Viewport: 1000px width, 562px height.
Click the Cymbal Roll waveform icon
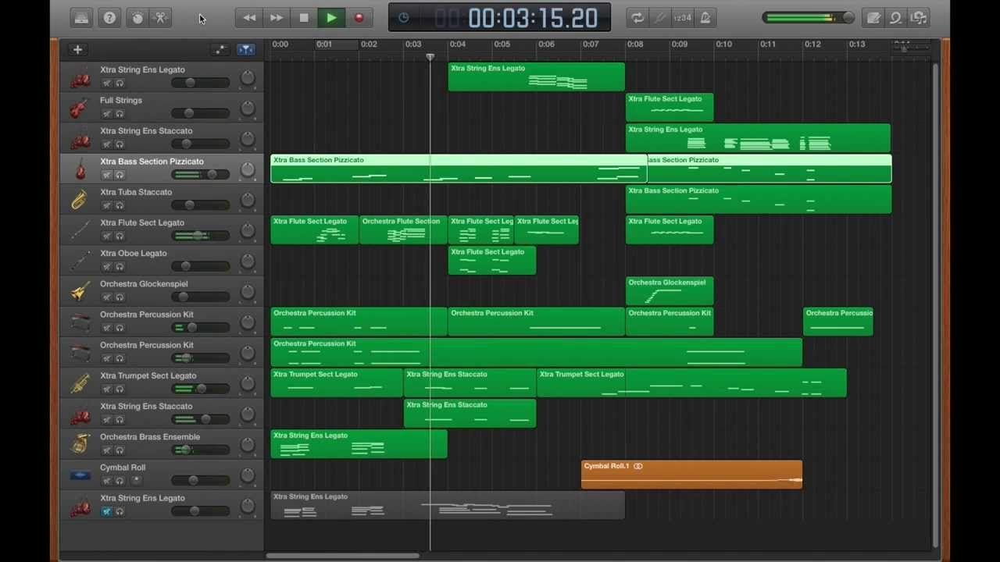(80, 475)
